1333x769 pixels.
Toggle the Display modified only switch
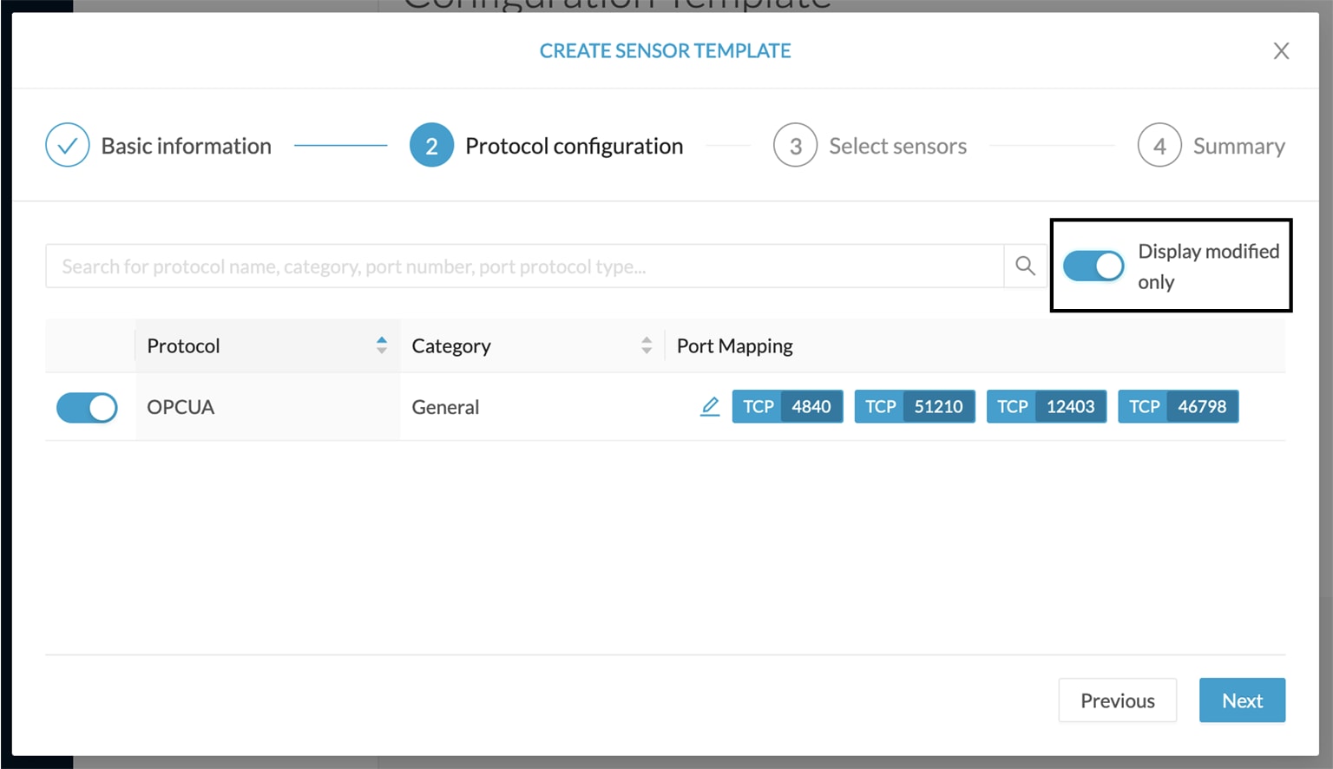point(1093,266)
